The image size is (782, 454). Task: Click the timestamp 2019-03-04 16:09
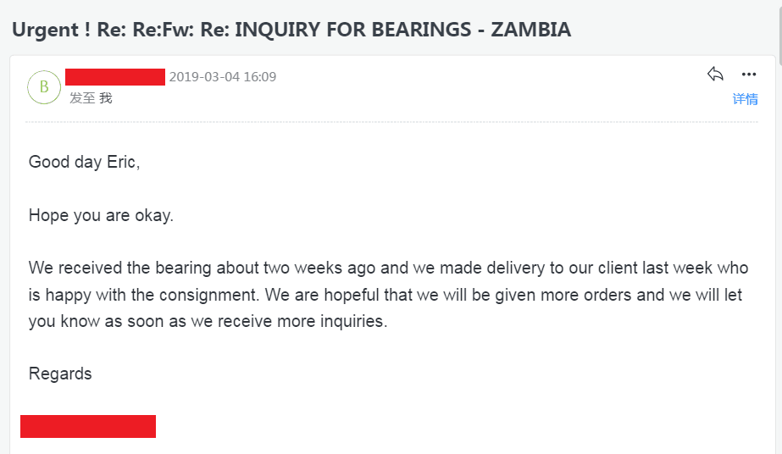[x=223, y=77]
